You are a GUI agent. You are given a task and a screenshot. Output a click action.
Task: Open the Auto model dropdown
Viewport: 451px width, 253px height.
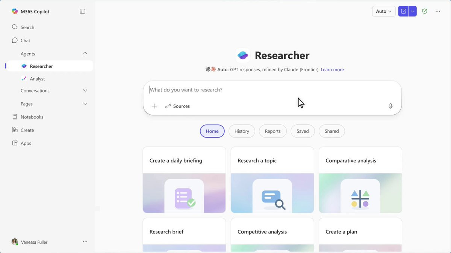click(x=384, y=11)
